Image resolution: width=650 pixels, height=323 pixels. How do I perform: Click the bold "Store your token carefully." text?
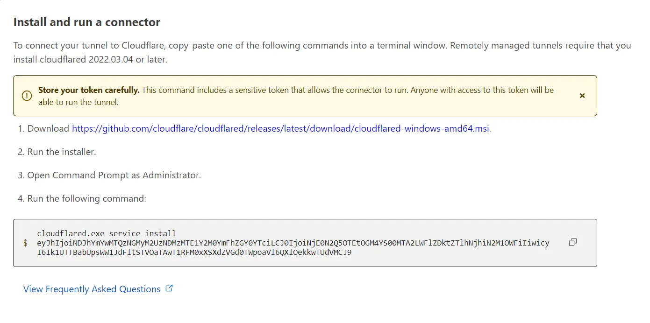click(89, 90)
